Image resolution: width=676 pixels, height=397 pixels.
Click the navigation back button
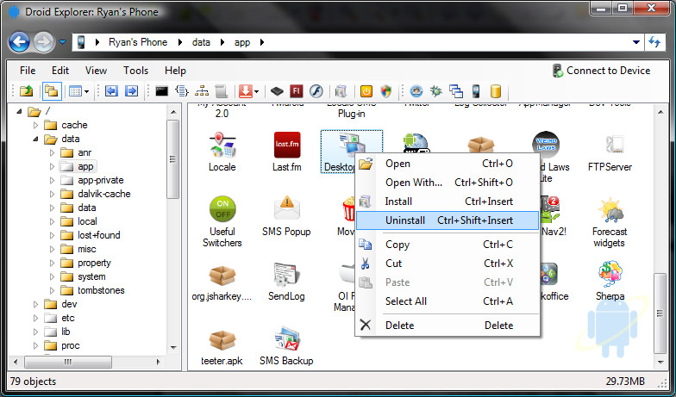19,42
